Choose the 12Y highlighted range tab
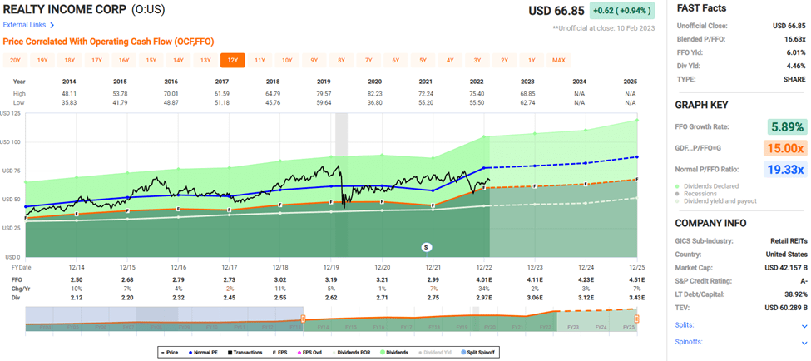This screenshot has height=361, width=811. pos(233,61)
